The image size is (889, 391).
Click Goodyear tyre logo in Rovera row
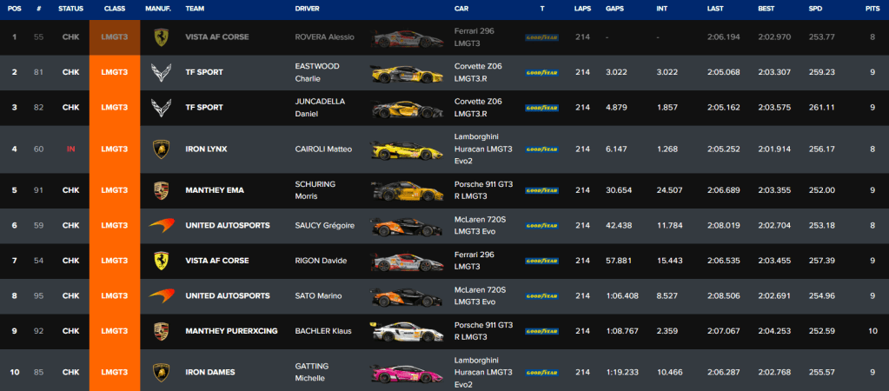541,37
